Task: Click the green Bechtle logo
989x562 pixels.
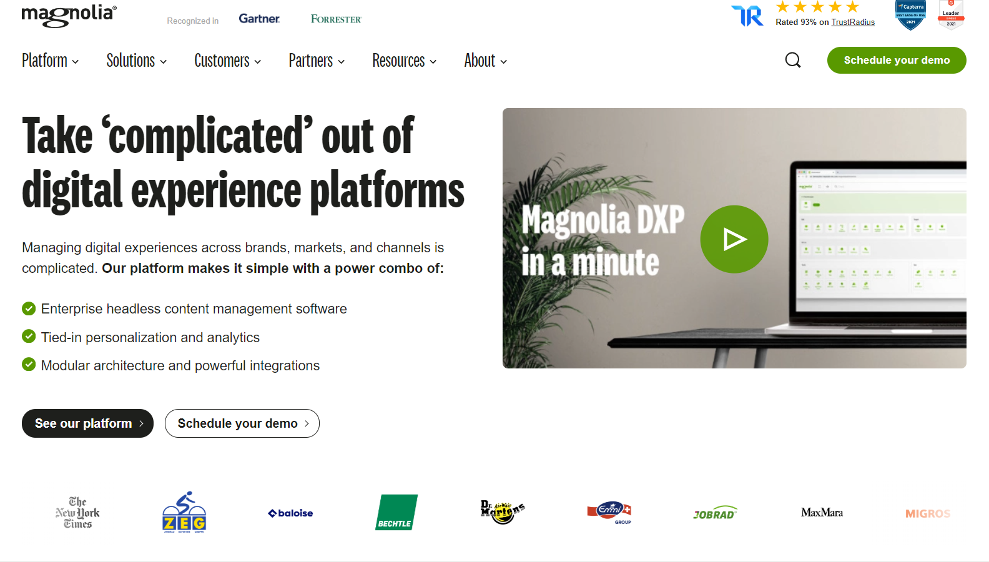Action: 396,512
